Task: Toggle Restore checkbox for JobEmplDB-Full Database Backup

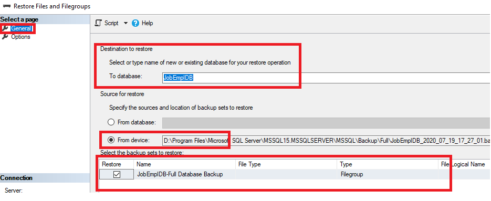Action: coord(117,174)
